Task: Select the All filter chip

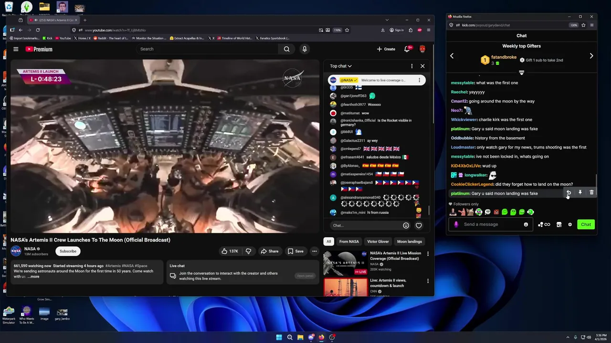Action: 328,242
